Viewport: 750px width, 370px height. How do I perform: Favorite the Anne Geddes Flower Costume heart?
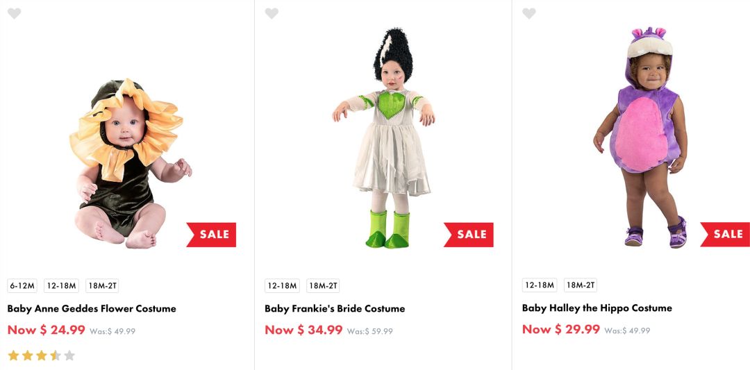14,13
